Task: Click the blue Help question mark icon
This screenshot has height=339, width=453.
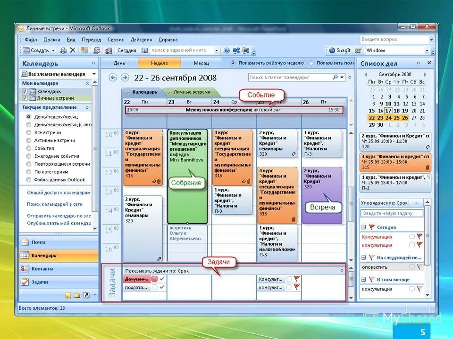Action: click(x=226, y=51)
